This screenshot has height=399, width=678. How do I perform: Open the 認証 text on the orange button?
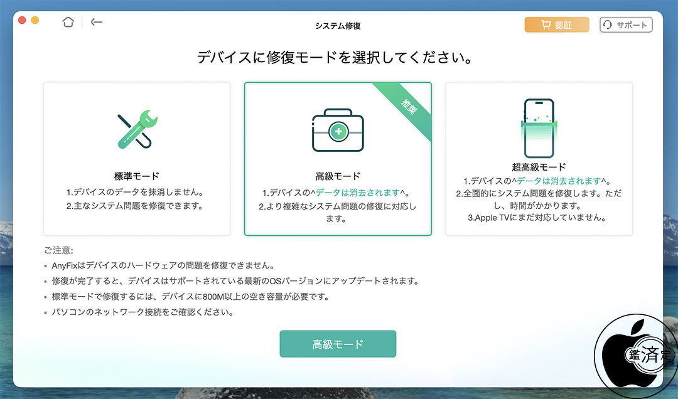click(563, 25)
